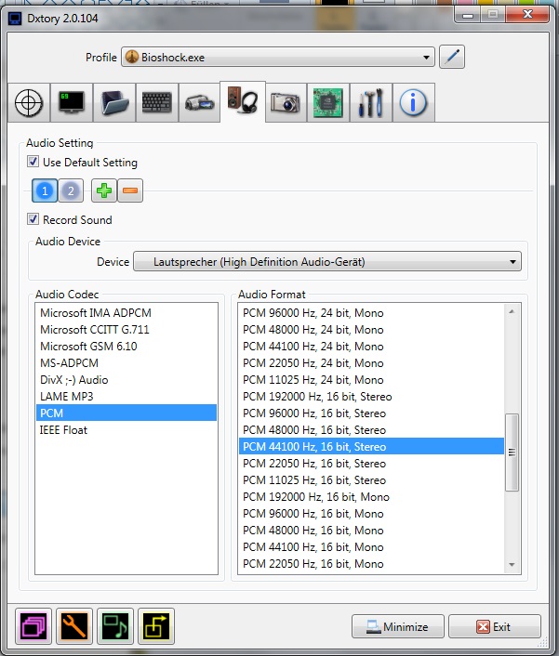This screenshot has height=656, width=559.
Task: Select PCM codec
Action: [x=126, y=413]
